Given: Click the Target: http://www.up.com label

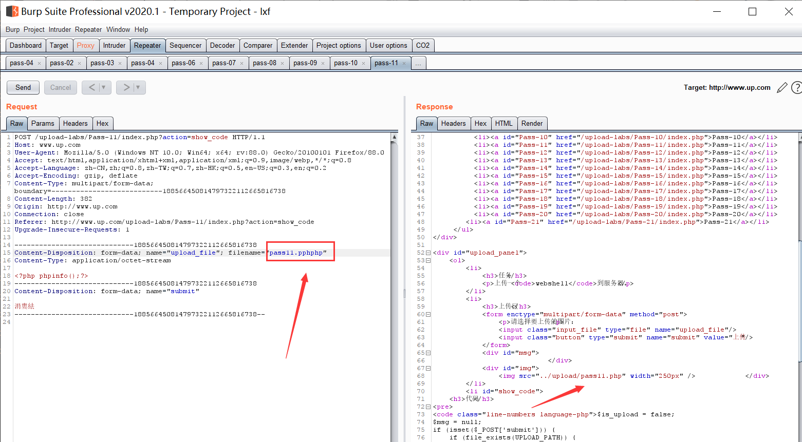Looking at the screenshot, I should coord(727,88).
